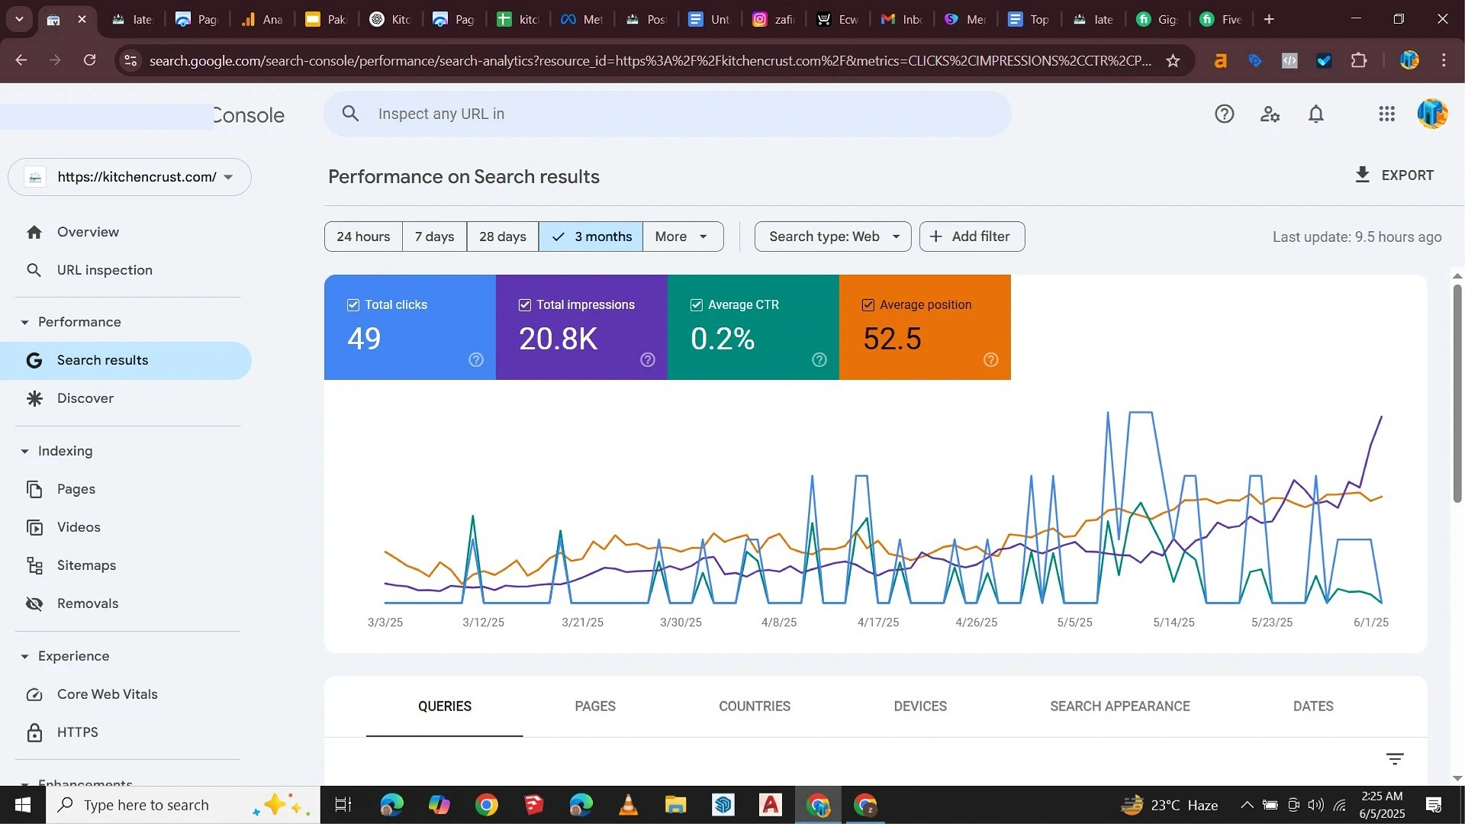Image resolution: width=1465 pixels, height=824 pixels.
Task: Toggle the Total clicks checkbox
Action: click(x=353, y=304)
